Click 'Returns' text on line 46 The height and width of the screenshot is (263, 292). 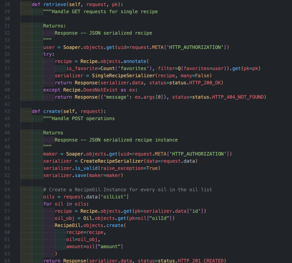[x=53, y=133]
